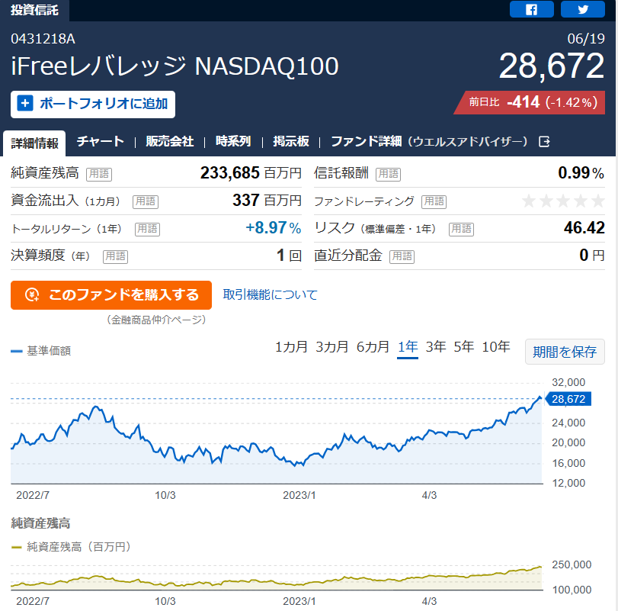Open the 用語 glossary tag for 信託報酬

(388, 174)
